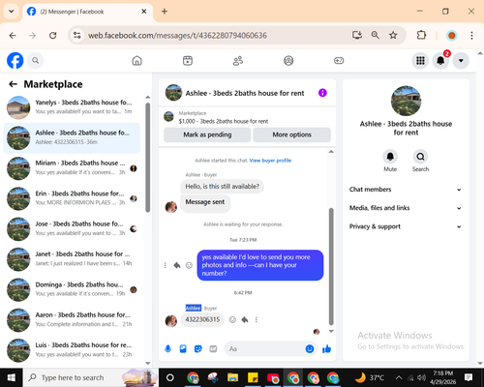Open Facebook search magnifier icon
The height and width of the screenshot is (387, 484).
pos(35,60)
